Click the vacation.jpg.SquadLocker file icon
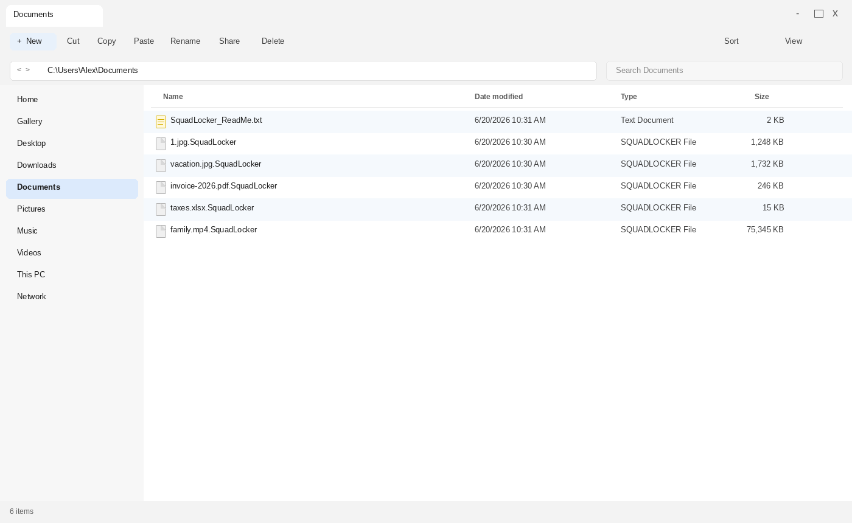The height and width of the screenshot is (523, 852). coord(161,165)
